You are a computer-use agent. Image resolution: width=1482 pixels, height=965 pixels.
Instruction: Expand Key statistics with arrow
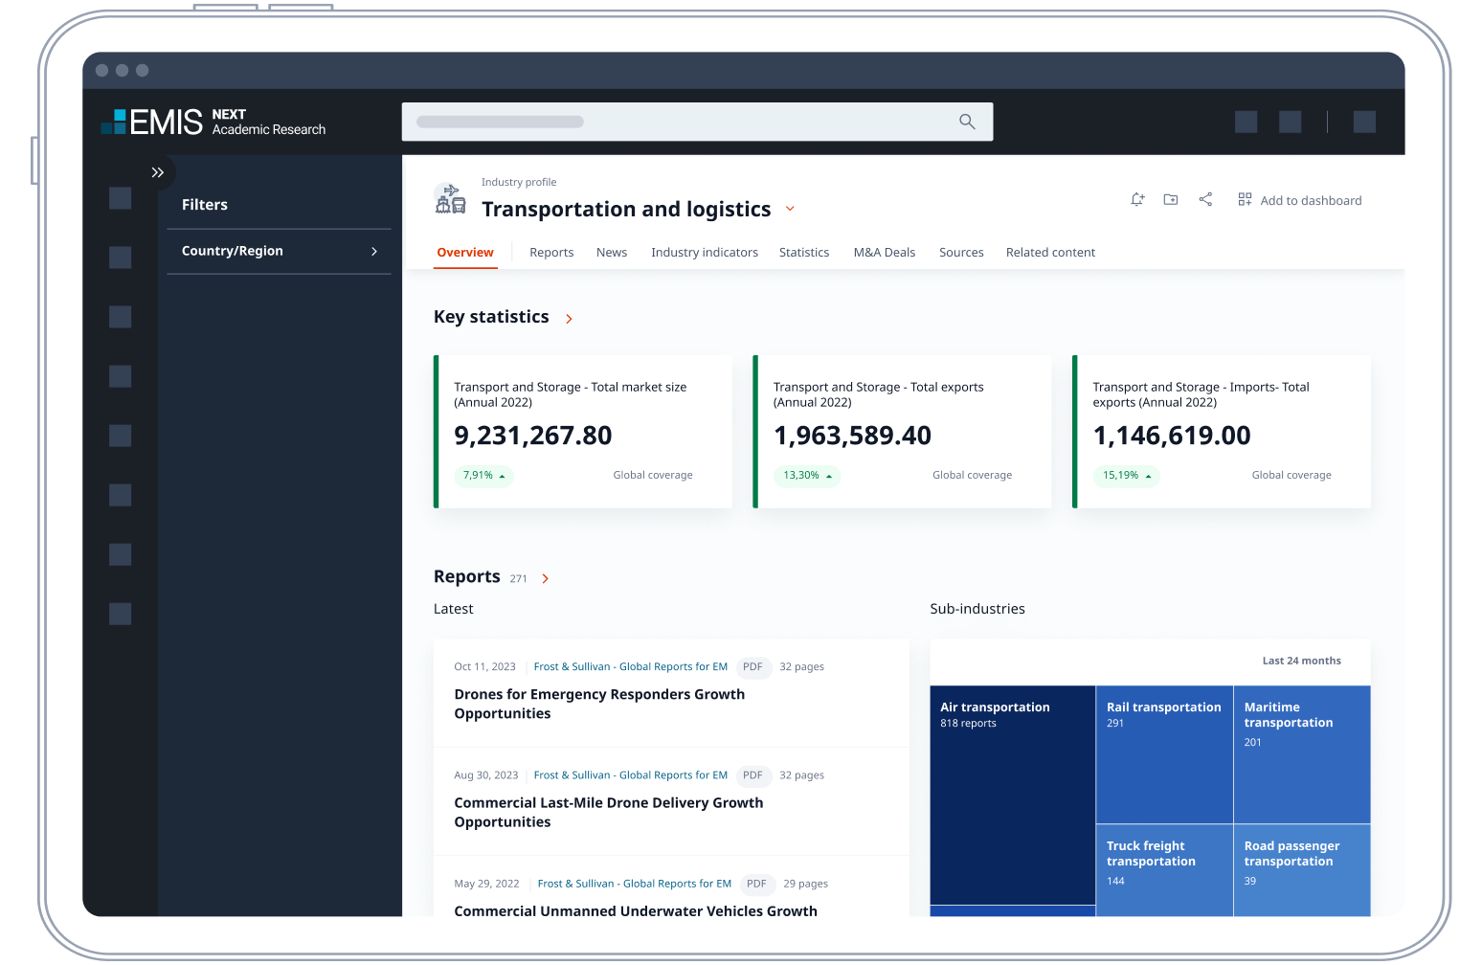click(x=569, y=319)
